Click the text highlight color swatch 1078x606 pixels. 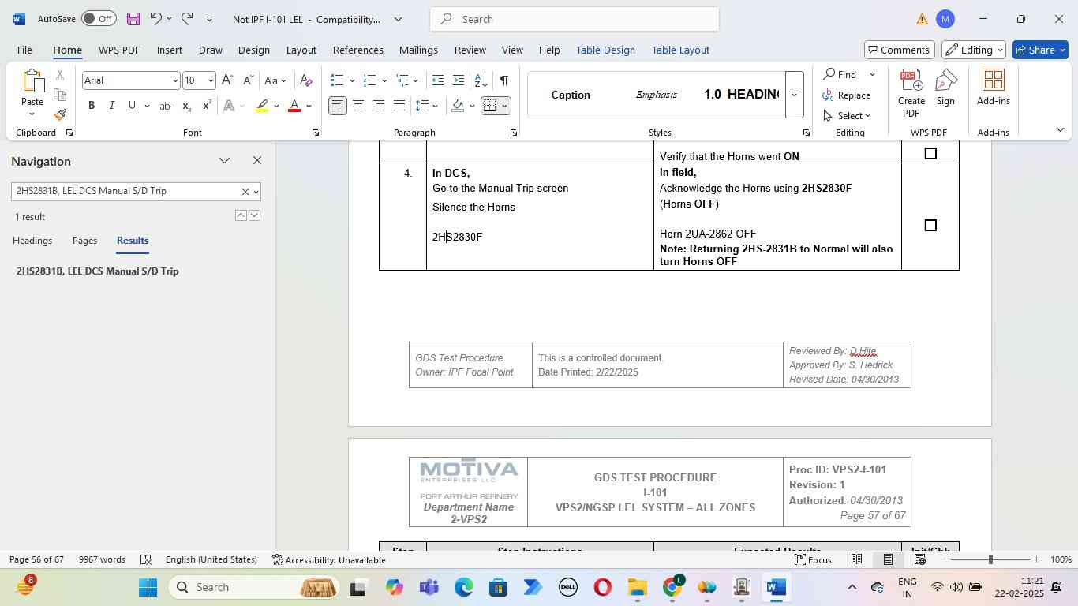[x=262, y=106]
